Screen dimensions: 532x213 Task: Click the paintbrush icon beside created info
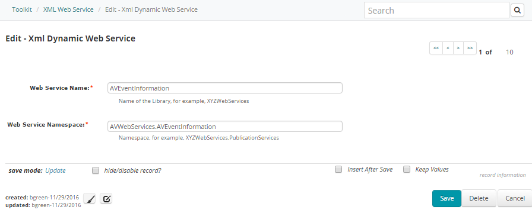[90, 199]
